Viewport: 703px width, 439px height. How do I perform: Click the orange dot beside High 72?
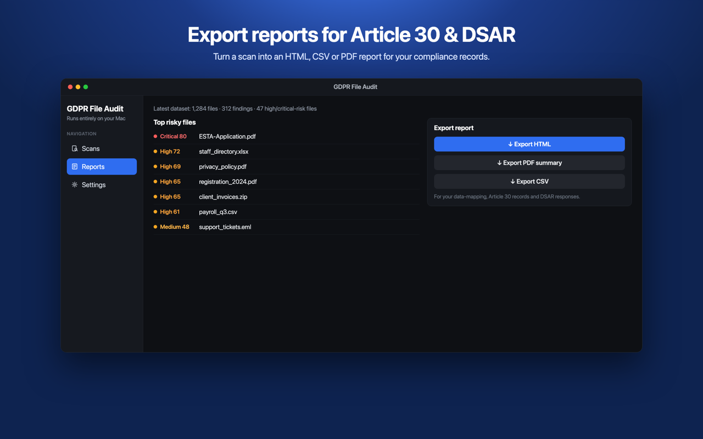click(x=155, y=151)
